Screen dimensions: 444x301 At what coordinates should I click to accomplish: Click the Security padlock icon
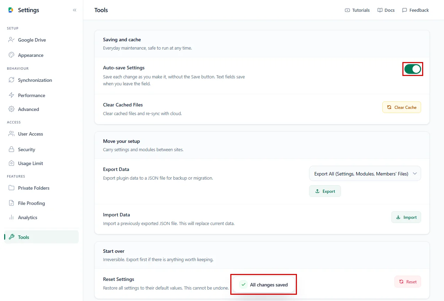11,149
